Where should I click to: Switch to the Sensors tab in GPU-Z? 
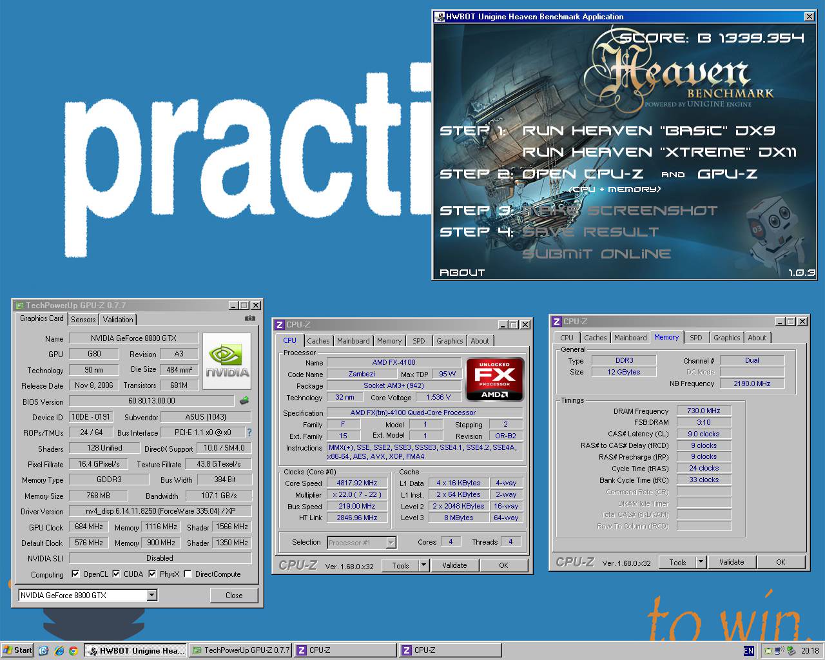tap(83, 319)
